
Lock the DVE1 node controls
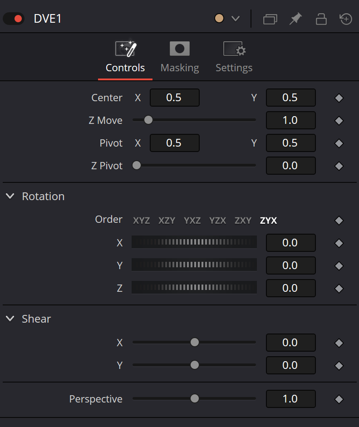[321, 19]
